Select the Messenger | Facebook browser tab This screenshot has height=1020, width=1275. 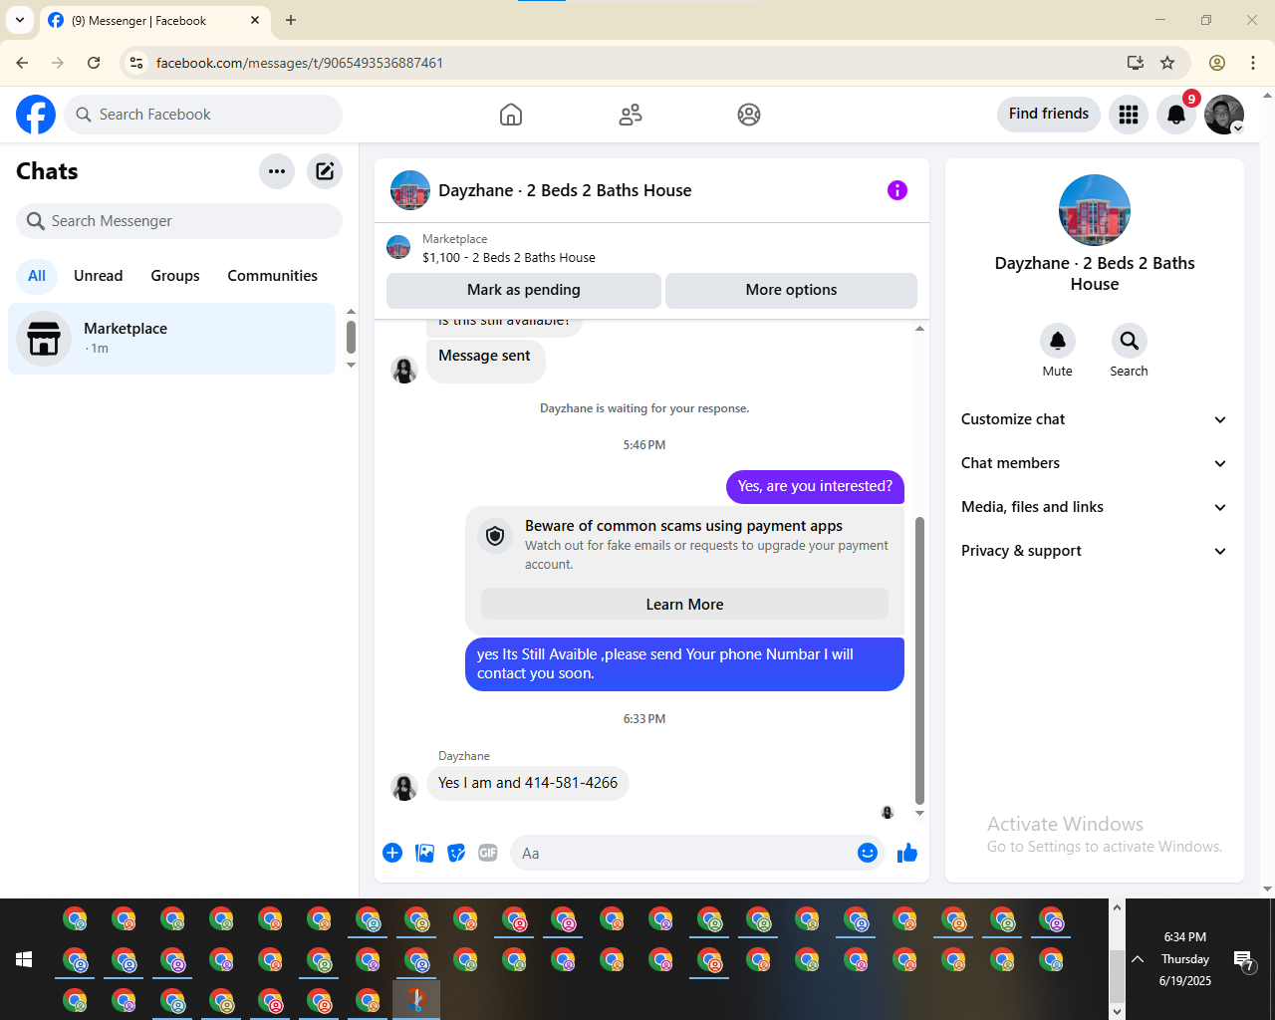tap(154, 20)
